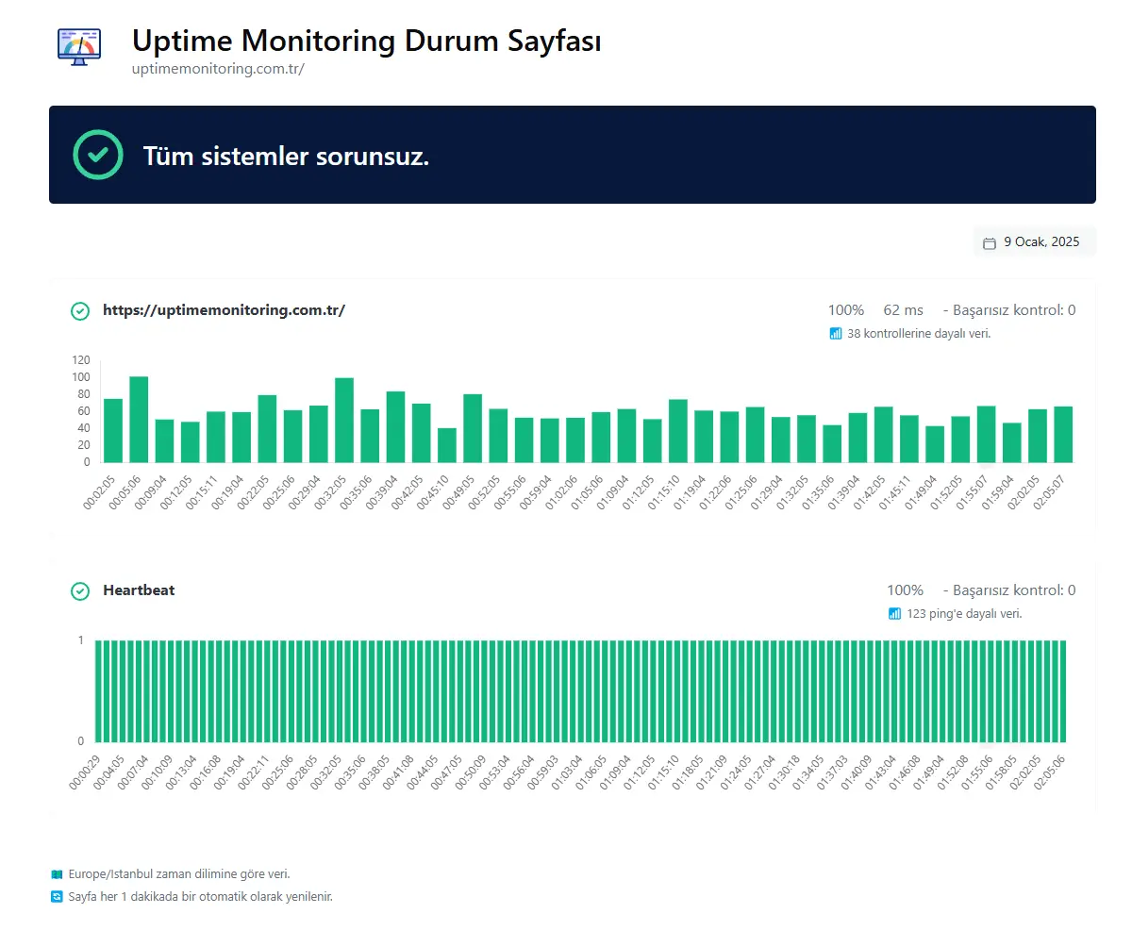This screenshot has width=1132, height=930.
Task: Click the green checkmark in status banner
Action: [x=98, y=155]
